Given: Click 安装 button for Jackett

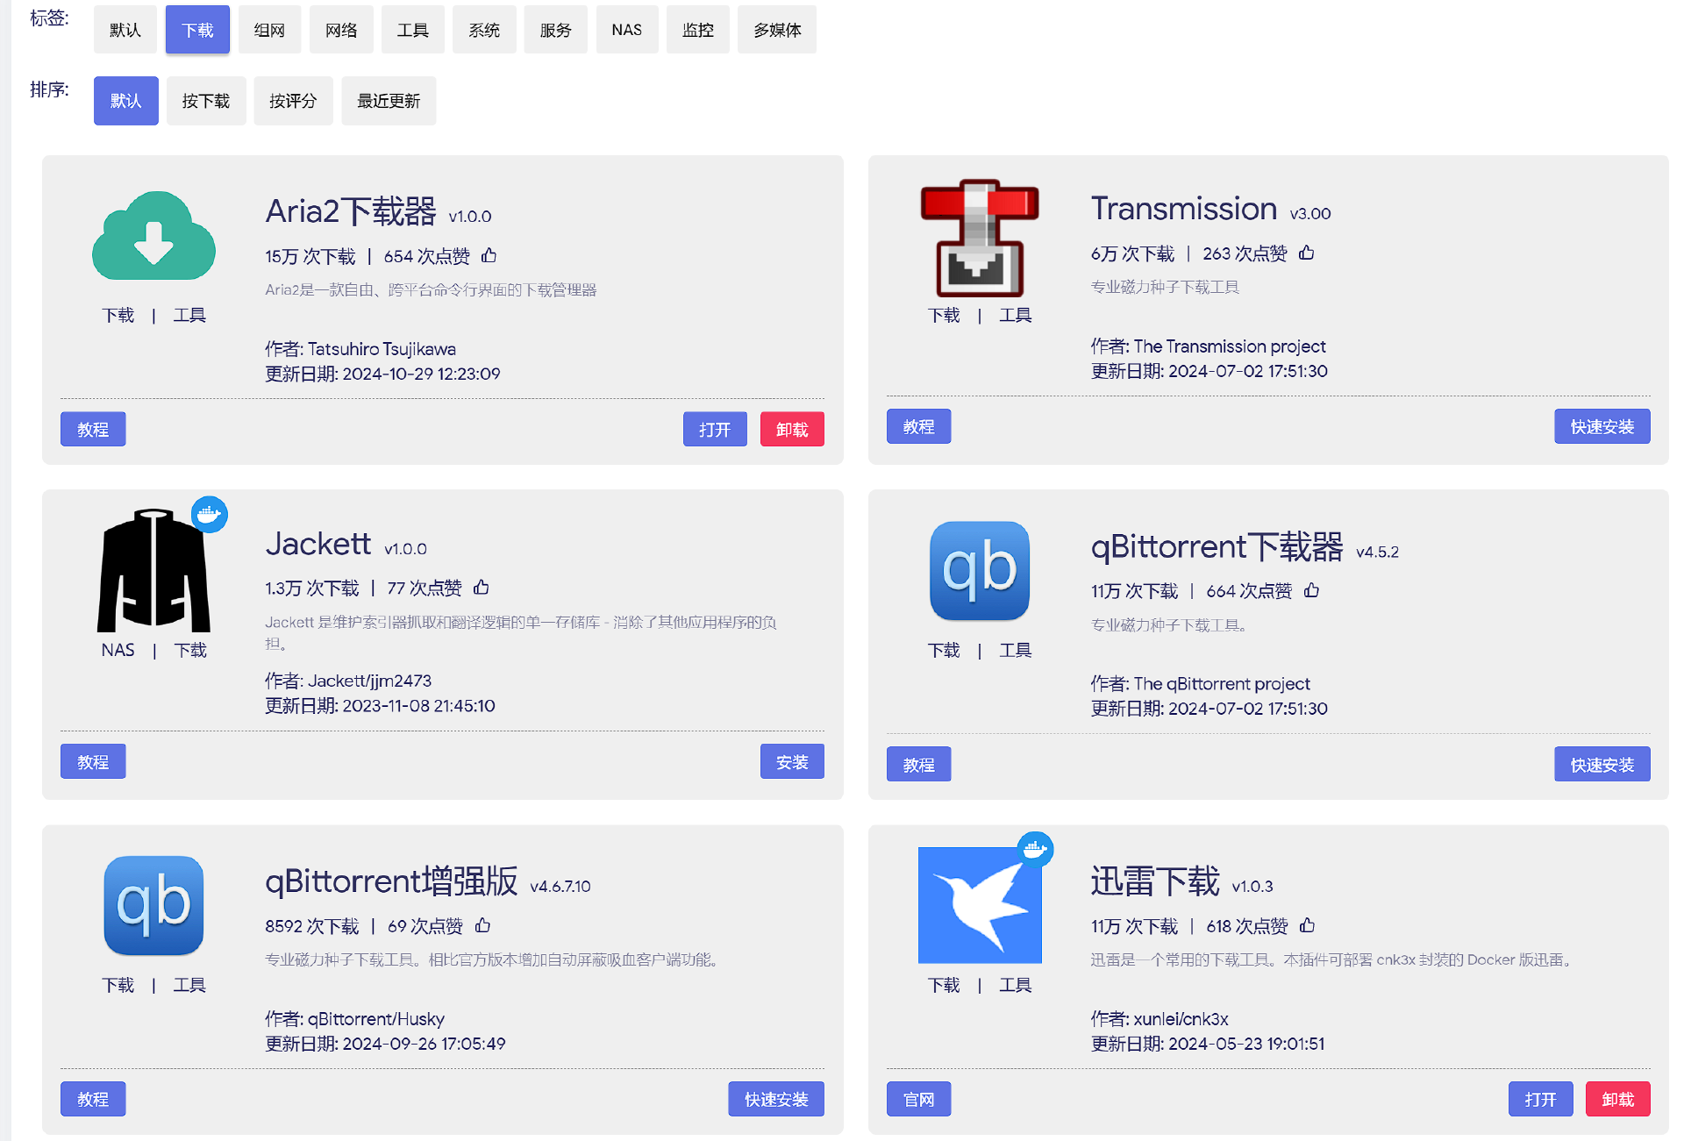Looking at the screenshot, I should pyautogui.click(x=791, y=761).
